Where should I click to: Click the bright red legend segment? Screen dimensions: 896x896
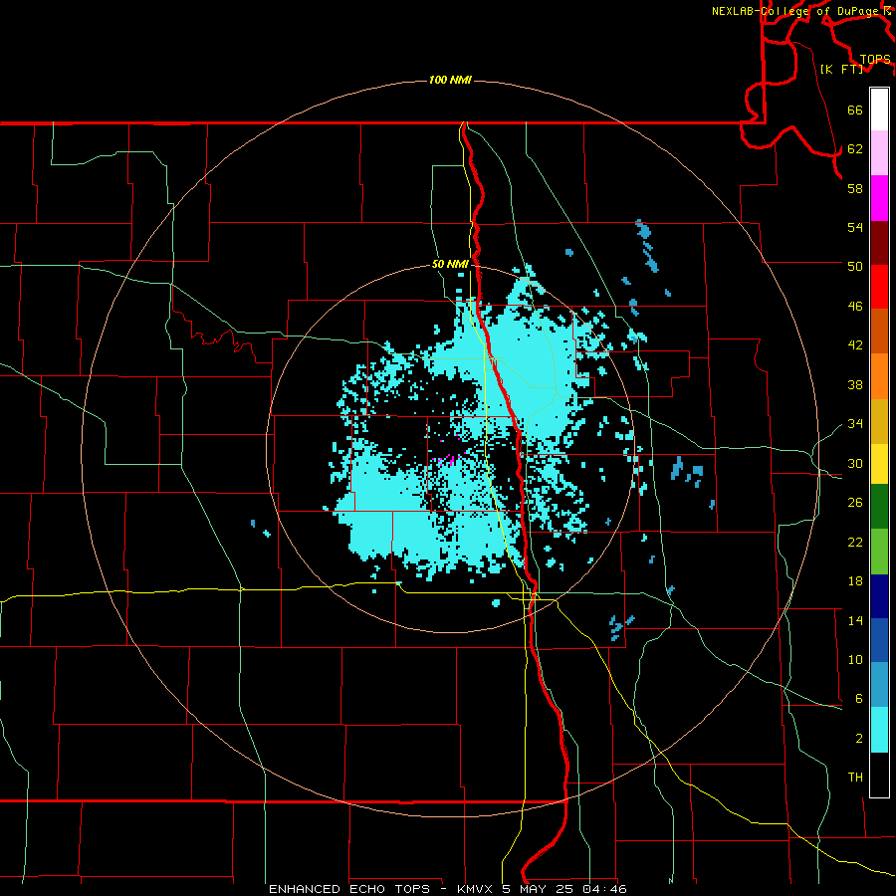pyautogui.click(x=879, y=287)
